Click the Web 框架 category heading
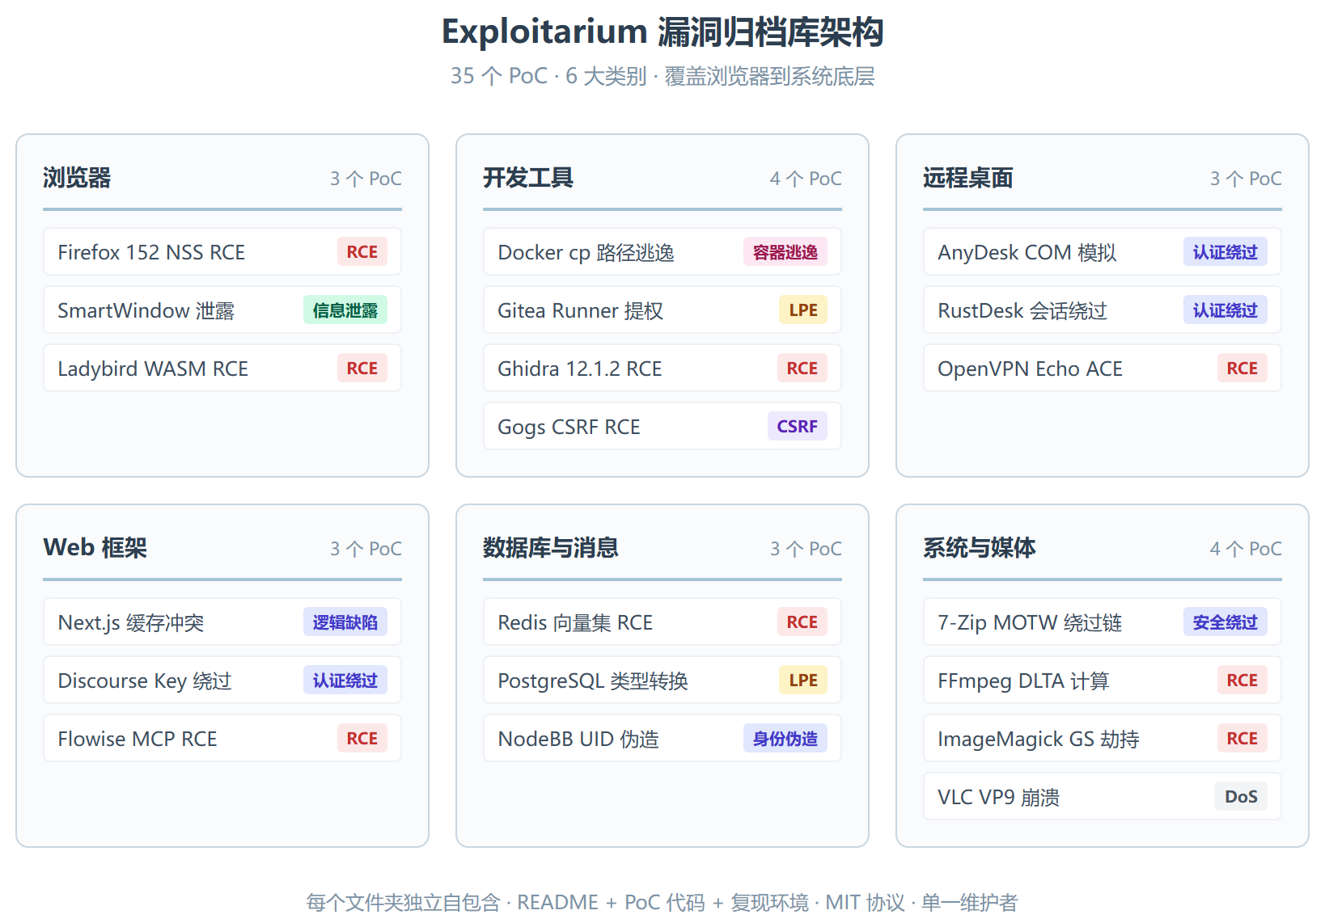 pyautogui.click(x=95, y=548)
